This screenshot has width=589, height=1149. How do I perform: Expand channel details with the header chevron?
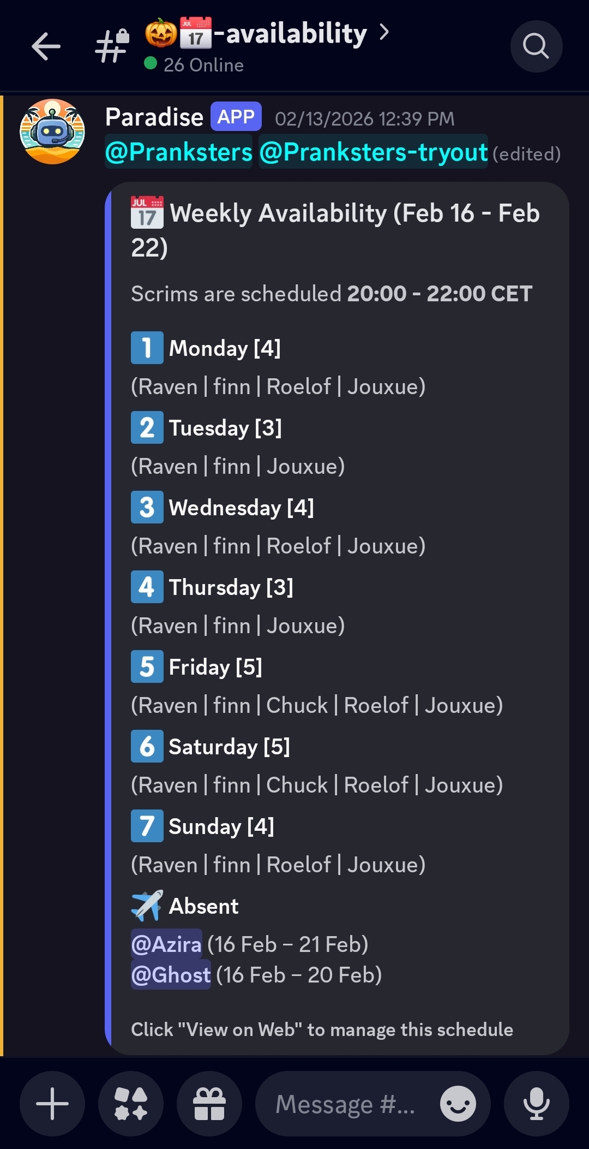386,33
